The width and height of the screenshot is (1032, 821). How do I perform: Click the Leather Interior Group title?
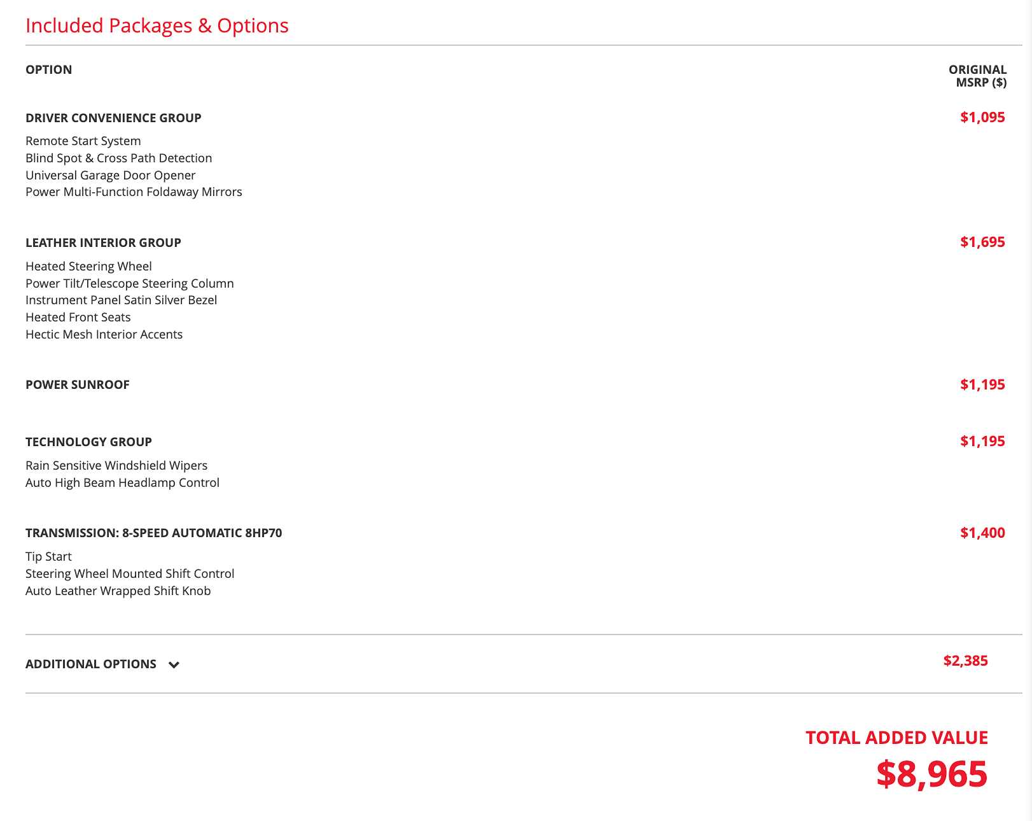(x=103, y=243)
